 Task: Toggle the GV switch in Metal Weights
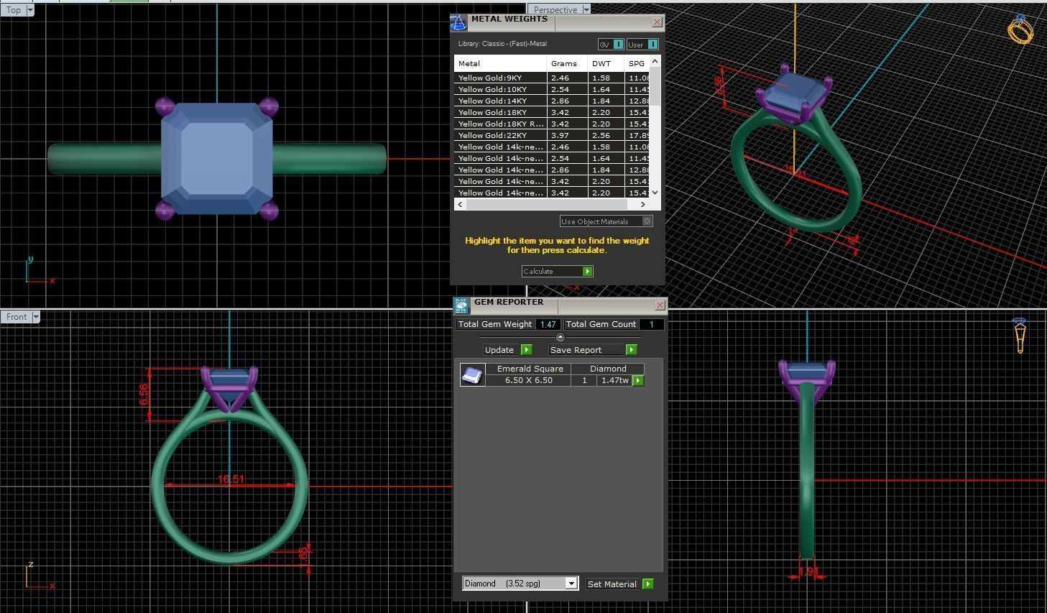(611, 45)
